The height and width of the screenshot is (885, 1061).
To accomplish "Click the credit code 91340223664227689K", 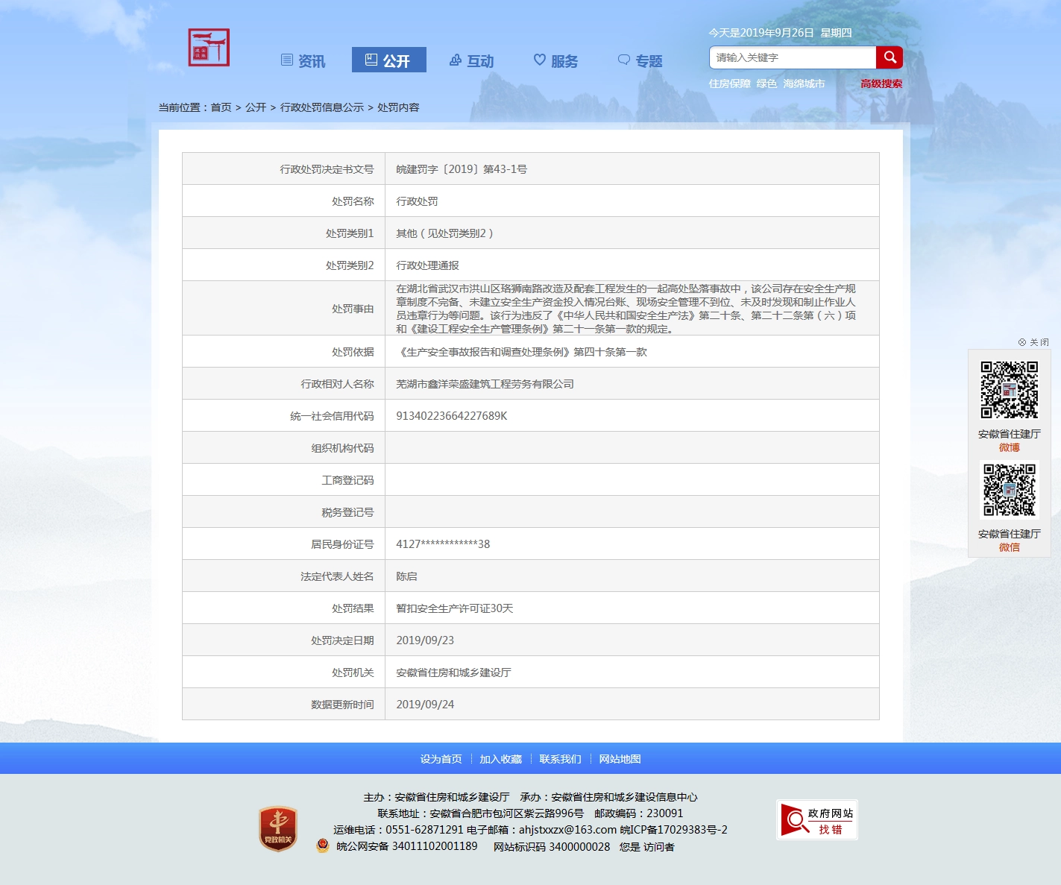I will click(x=452, y=416).
